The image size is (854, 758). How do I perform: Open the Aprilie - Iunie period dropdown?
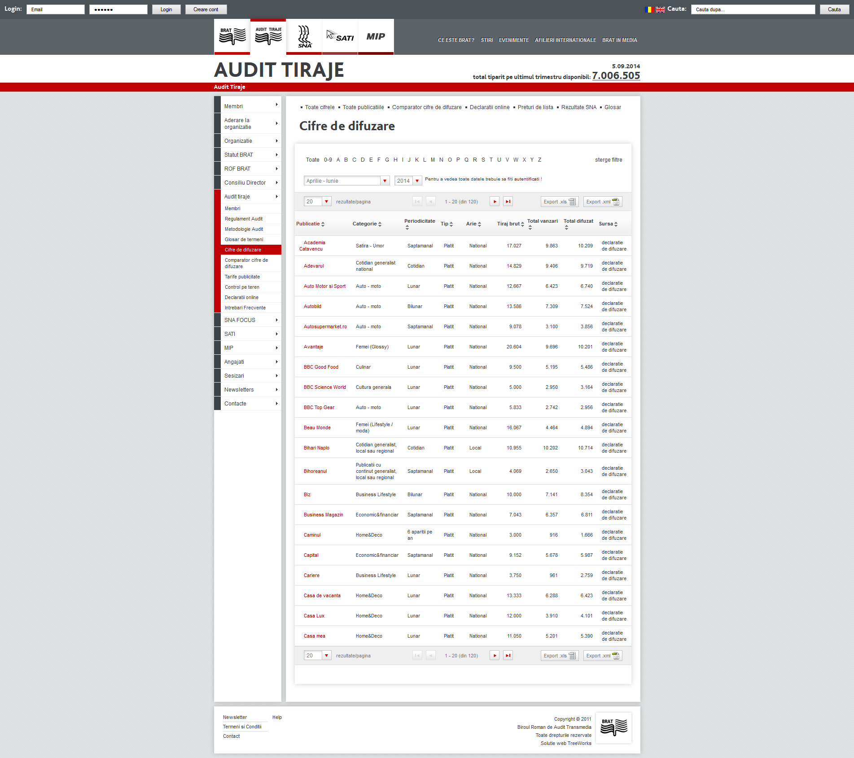tap(346, 181)
